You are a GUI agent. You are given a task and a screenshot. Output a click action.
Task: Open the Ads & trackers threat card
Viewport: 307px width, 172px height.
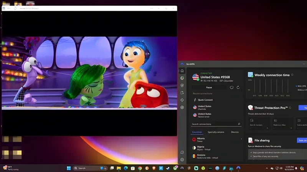[259, 123]
